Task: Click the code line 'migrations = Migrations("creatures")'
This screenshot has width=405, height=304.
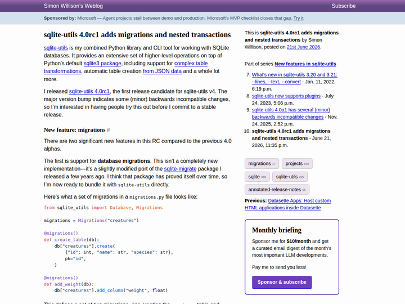Action: [x=91, y=221]
